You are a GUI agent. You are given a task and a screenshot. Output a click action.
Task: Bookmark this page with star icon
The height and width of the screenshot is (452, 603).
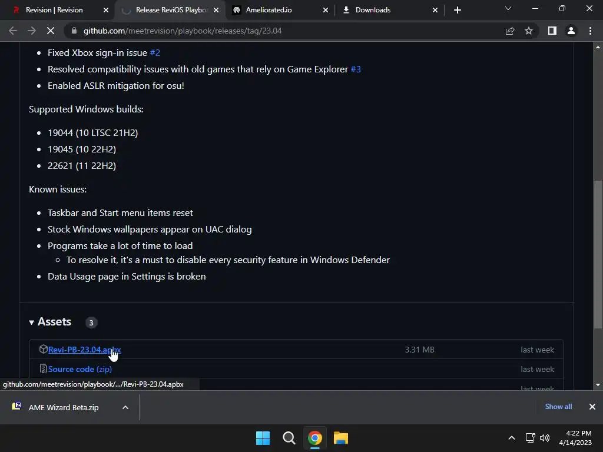click(529, 31)
